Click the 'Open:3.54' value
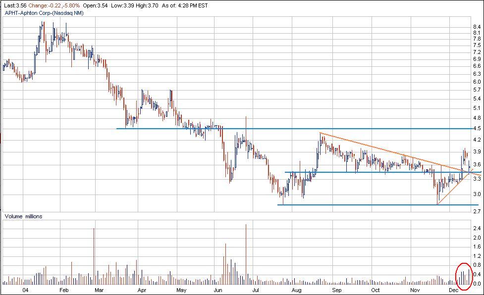The image size is (484, 295). click(95, 5)
